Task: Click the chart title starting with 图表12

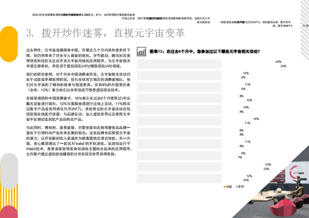Action: [205, 52]
